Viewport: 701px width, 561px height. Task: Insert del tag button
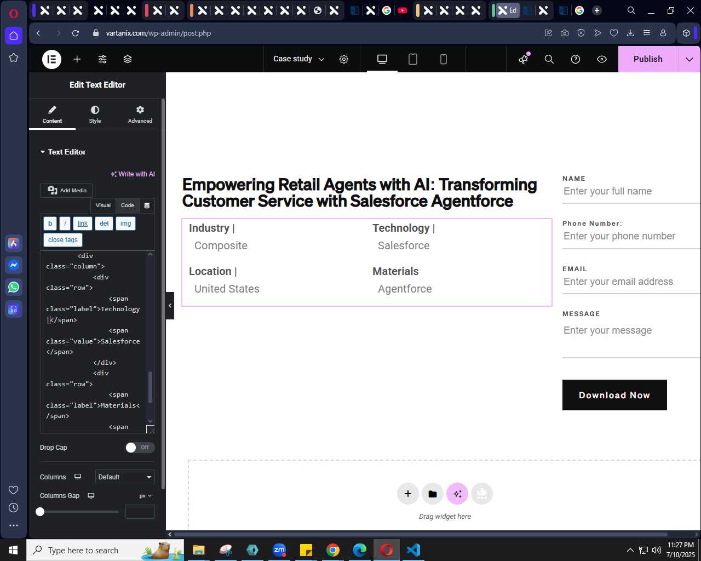(104, 224)
